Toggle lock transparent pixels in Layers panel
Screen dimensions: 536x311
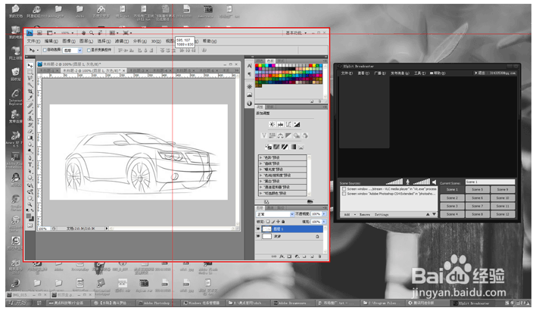(268, 222)
